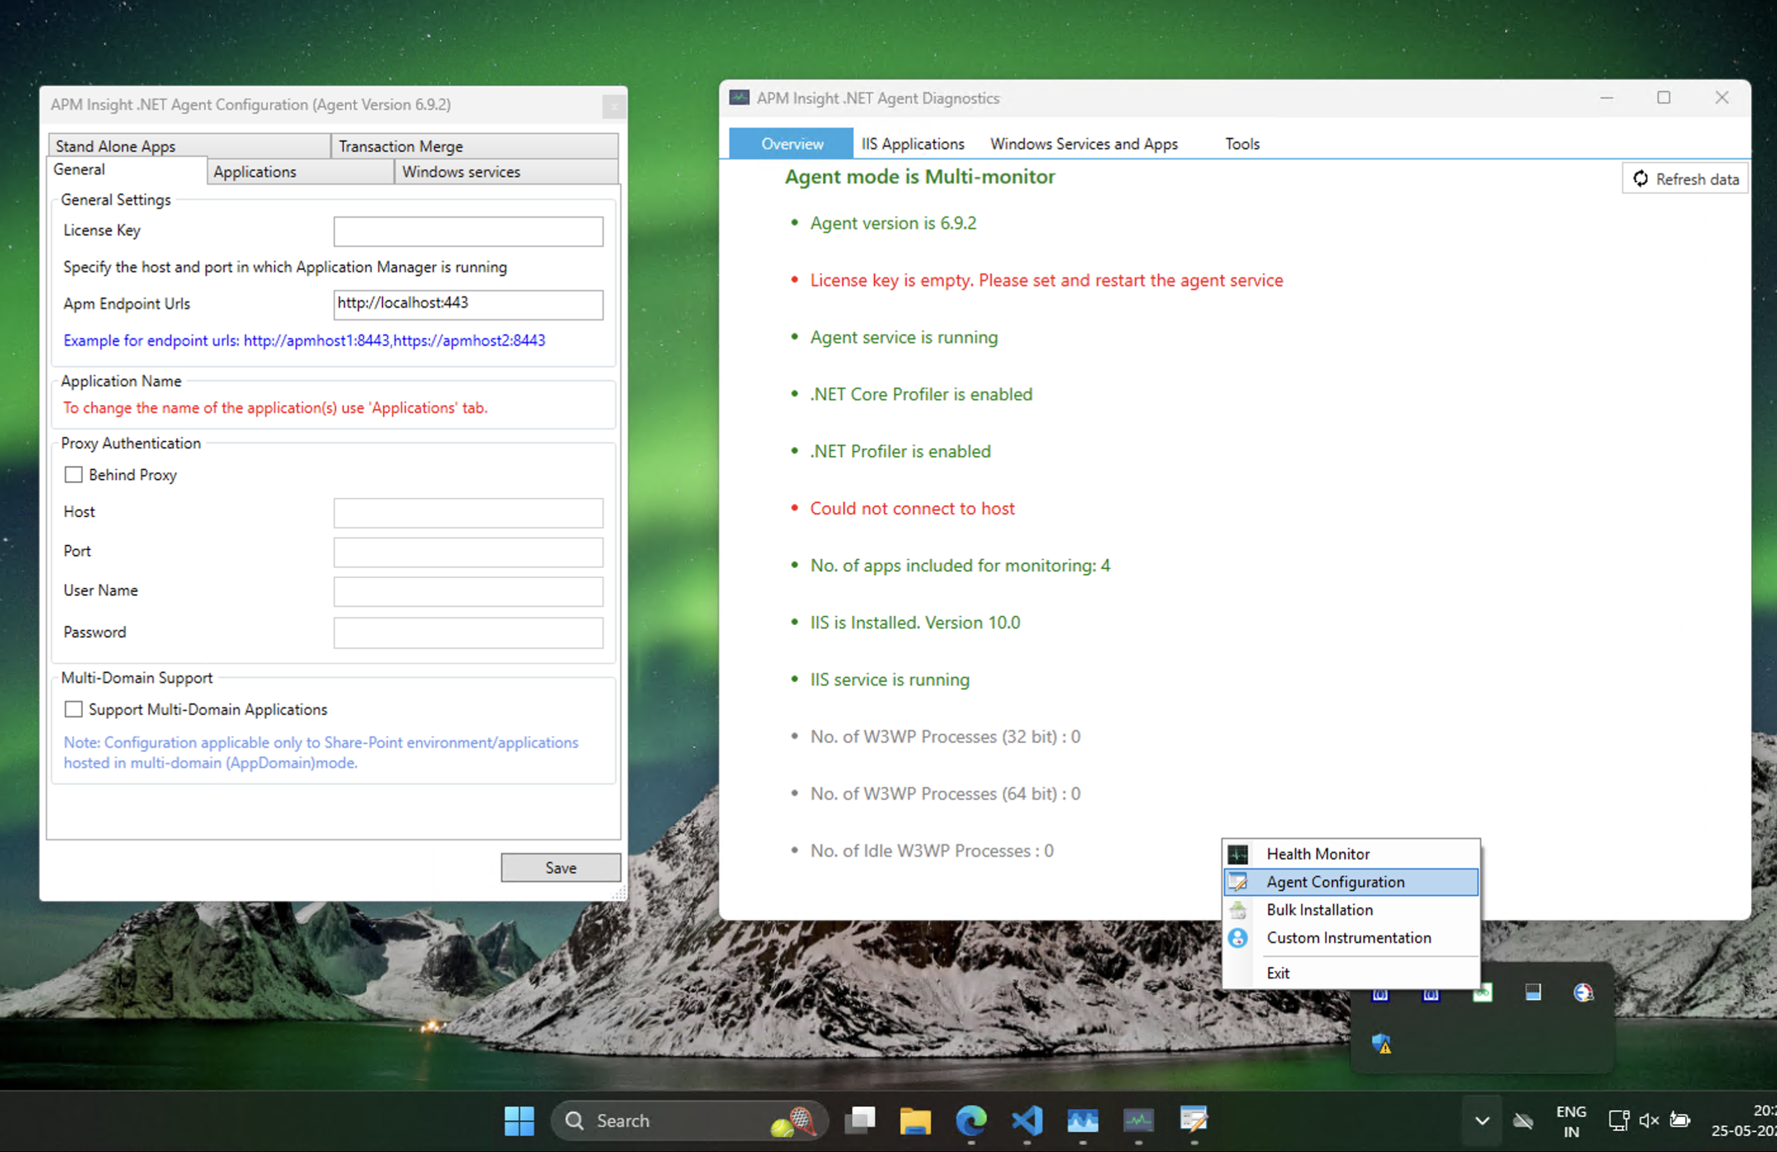Switch to the Agent Configuration taskbar icon

tap(1194, 1121)
